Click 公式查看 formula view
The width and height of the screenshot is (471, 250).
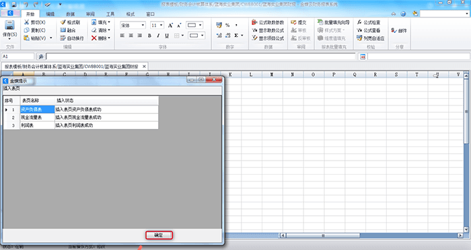point(369,30)
